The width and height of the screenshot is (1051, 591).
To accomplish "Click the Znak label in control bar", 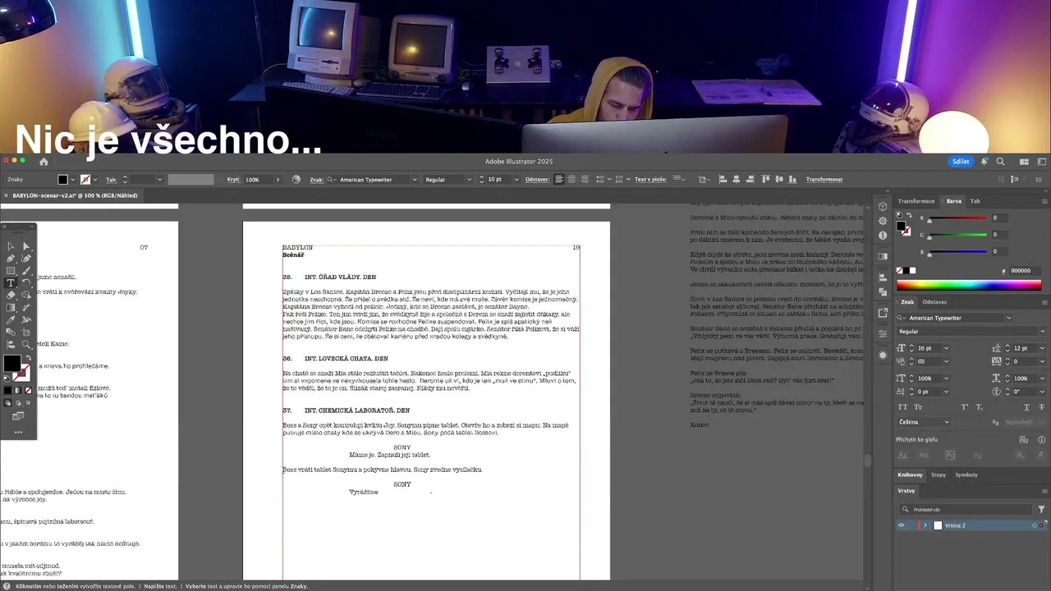I will pyautogui.click(x=316, y=179).
